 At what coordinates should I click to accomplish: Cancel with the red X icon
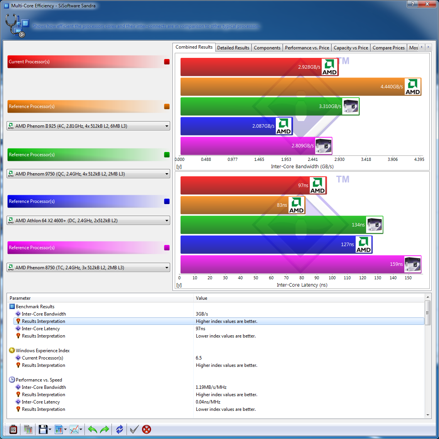coord(147,429)
